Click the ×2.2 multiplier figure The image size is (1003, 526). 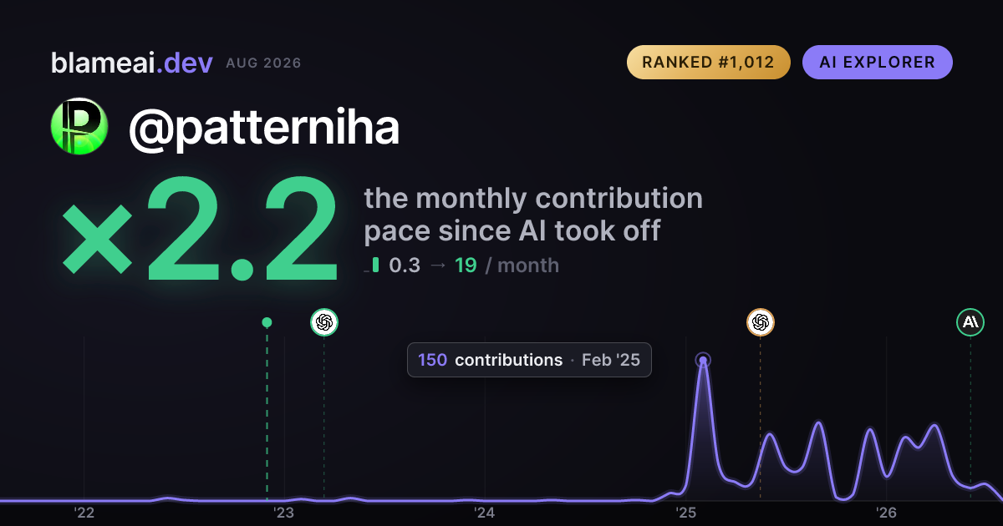(201, 228)
